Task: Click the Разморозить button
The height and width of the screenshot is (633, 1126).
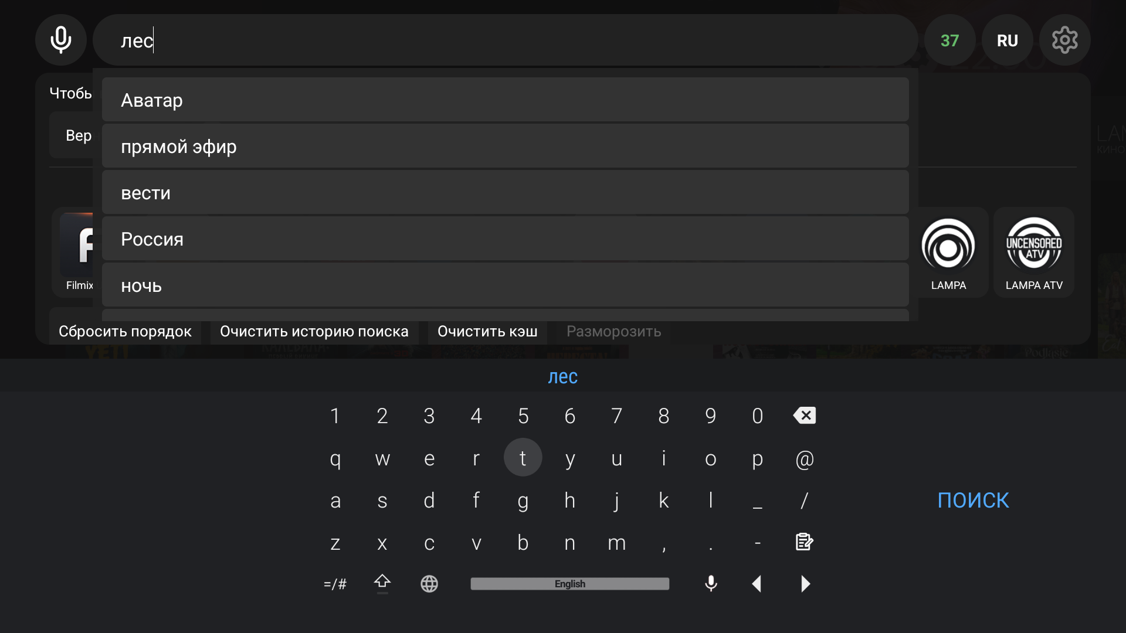Action: pyautogui.click(x=614, y=332)
